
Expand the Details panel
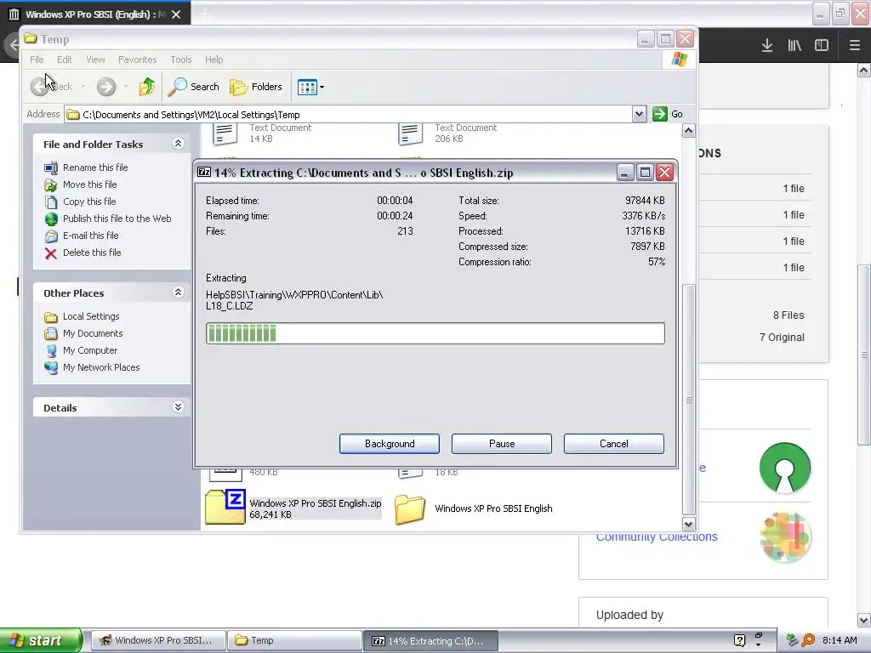click(x=178, y=407)
